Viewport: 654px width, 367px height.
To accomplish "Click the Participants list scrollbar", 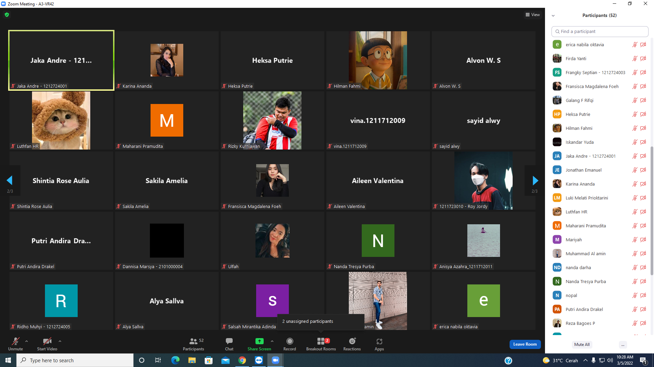I will 652,211.
